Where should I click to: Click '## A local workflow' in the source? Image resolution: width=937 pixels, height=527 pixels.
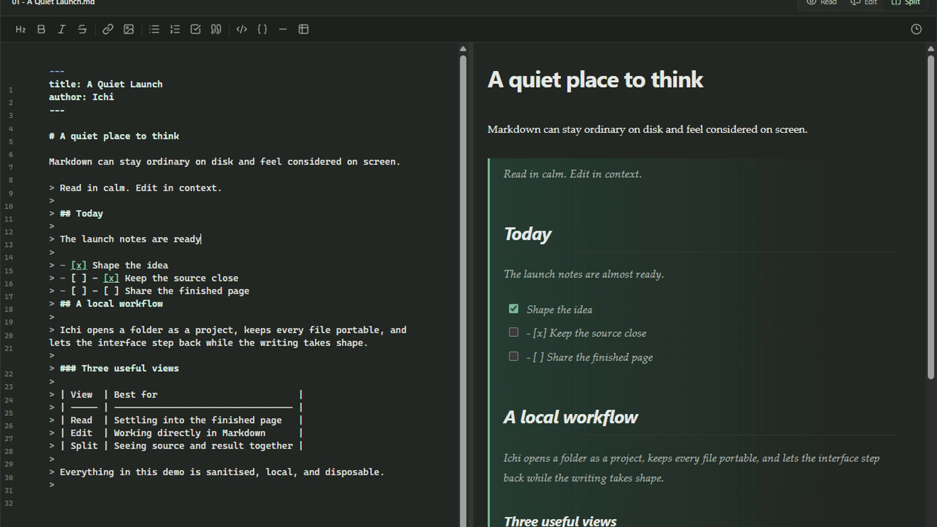(x=111, y=304)
